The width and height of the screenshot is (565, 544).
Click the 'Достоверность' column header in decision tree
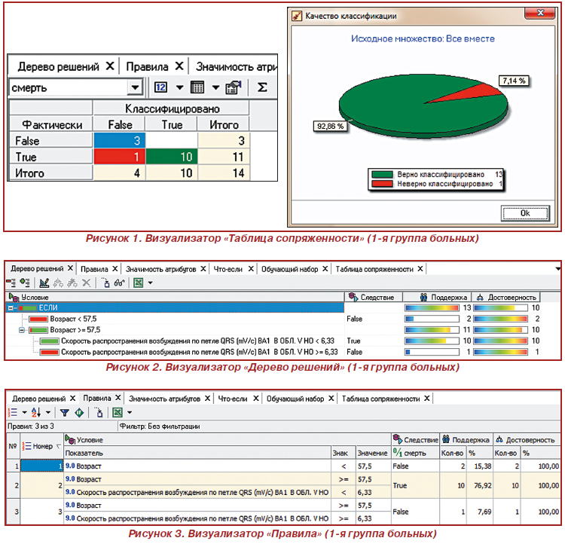[506, 298]
